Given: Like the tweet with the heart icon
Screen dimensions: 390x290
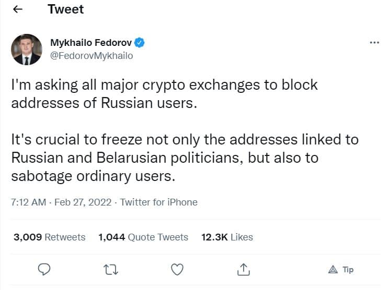Looking at the screenshot, I should [177, 269].
